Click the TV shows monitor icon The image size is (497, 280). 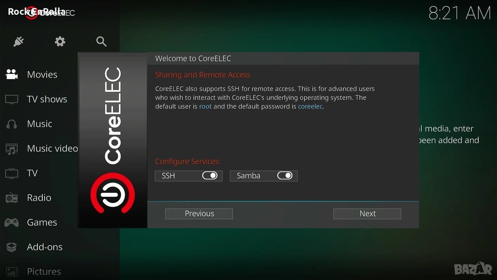[x=12, y=99]
